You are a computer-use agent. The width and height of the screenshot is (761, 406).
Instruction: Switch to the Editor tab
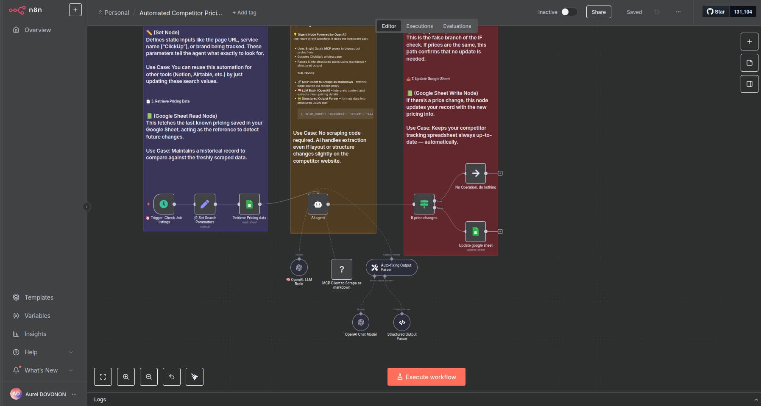pos(389,26)
